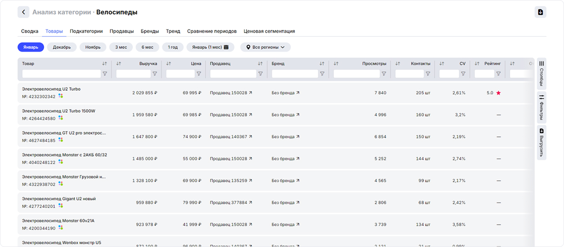This screenshot has width=564, height=247.
Task: Open the Столбцы side panel
Action: [541, 73]
